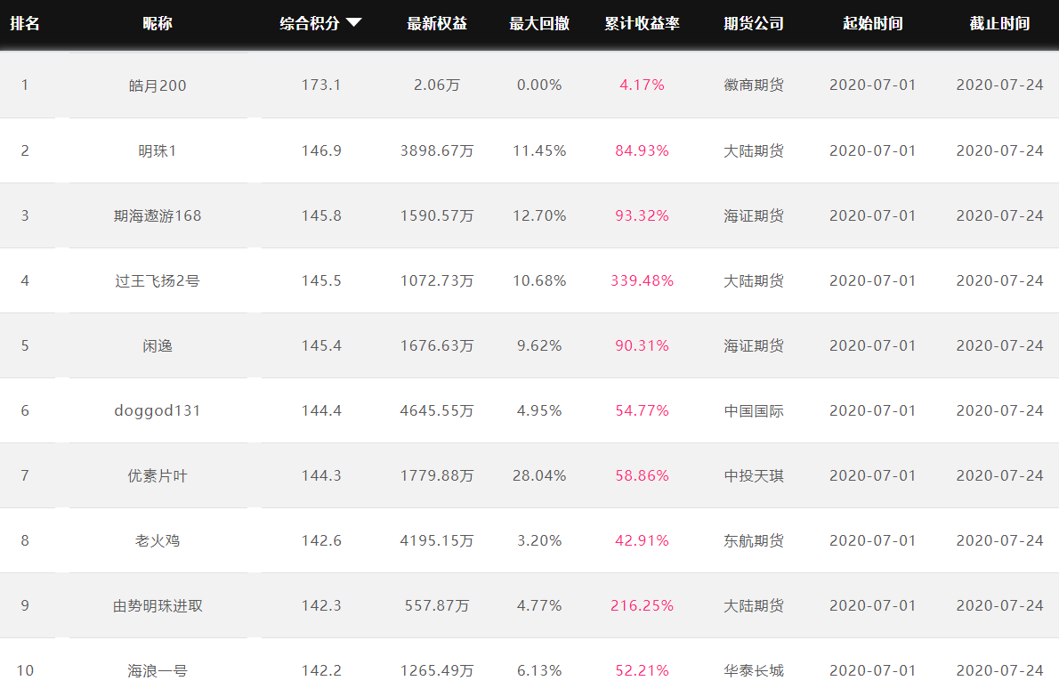Open nickname 海浪一号

(x=158, y=670)
